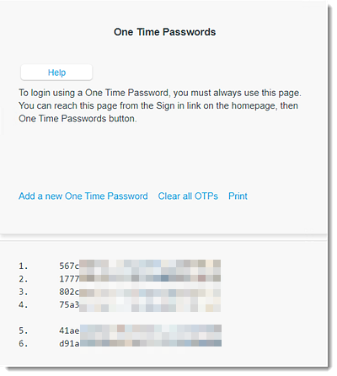Screen dimensions: 337x376
Task: Select the Clear all OTPs link
Action: pos(188,196)
